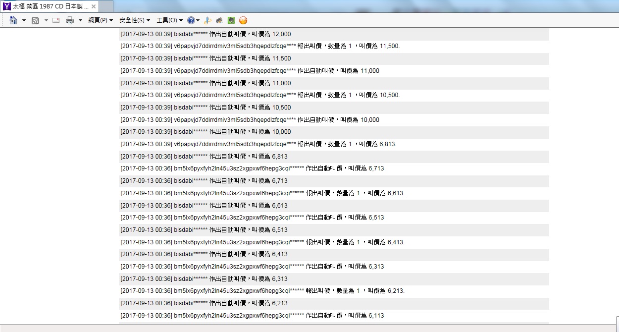
Task: Expand the Help dropdown arrow
Action: click(198, 20)
